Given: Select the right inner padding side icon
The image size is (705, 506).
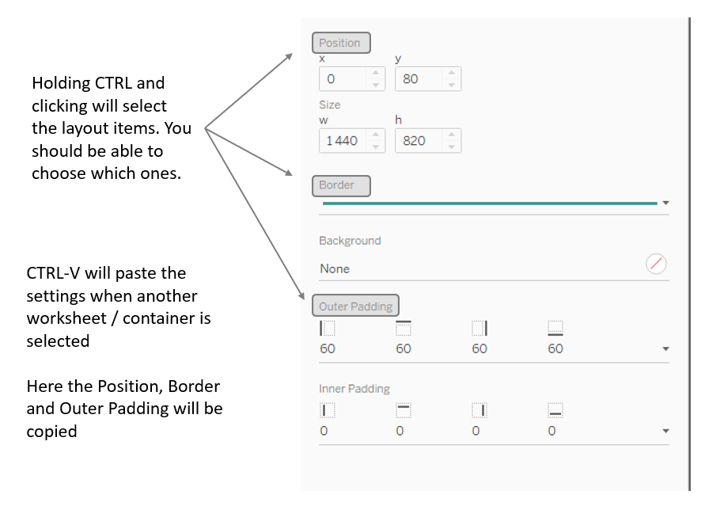Looking at the screenshot, I should click(x=479, y=410).
